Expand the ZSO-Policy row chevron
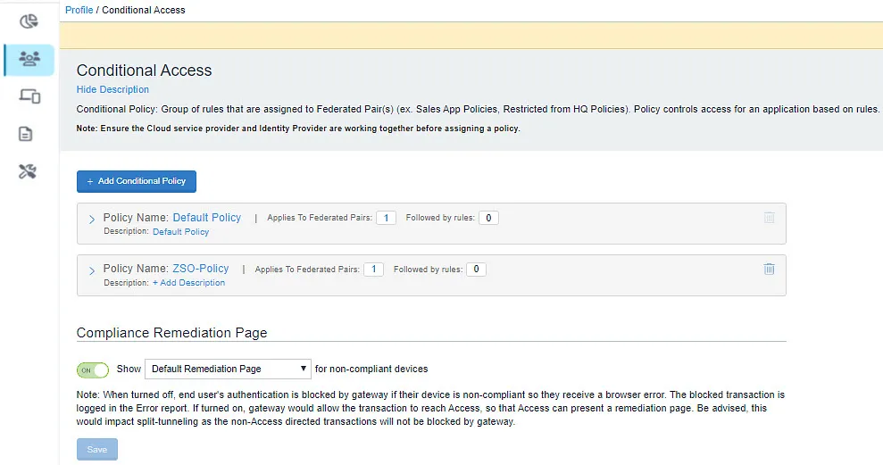Screen dimensions: 883x465 (92, 270)
